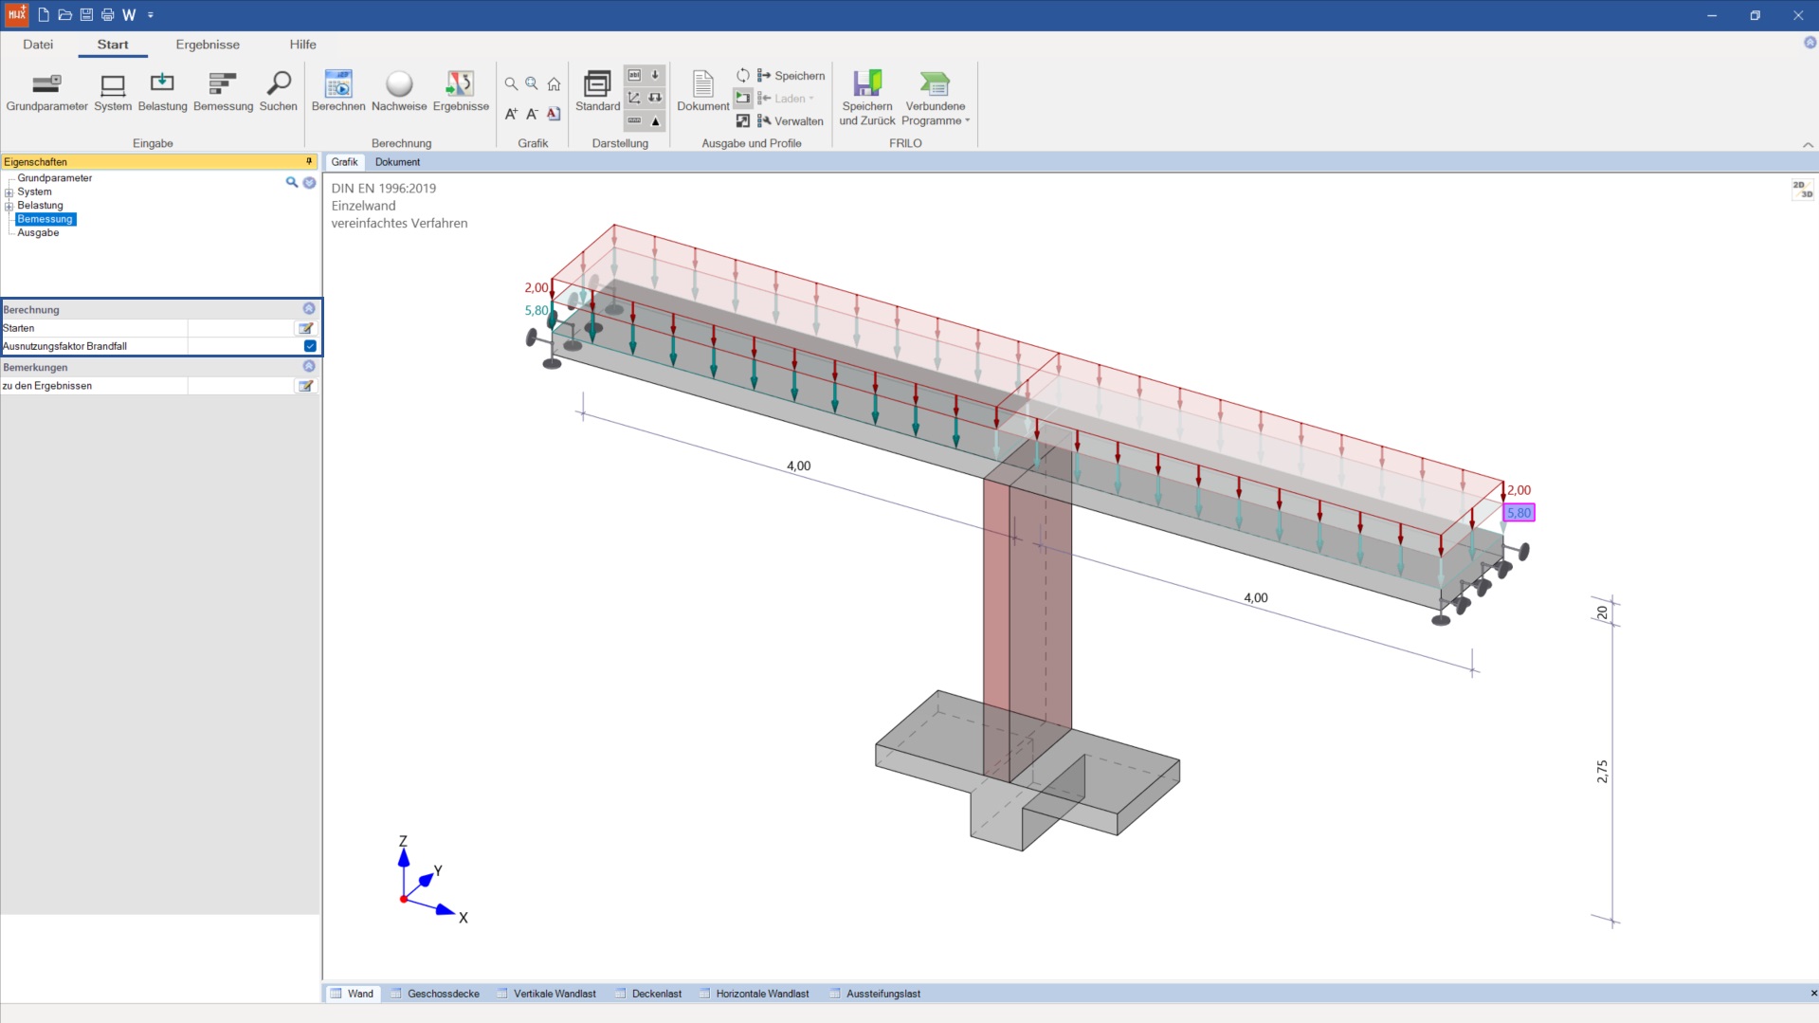Click the Verwalten profiles button

pos(790,121)
